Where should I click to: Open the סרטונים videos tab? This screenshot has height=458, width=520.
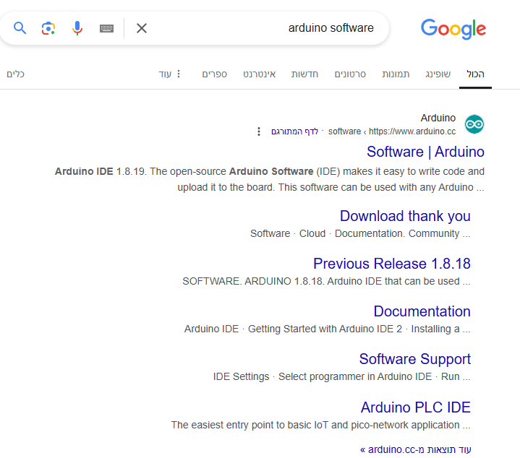350,74
